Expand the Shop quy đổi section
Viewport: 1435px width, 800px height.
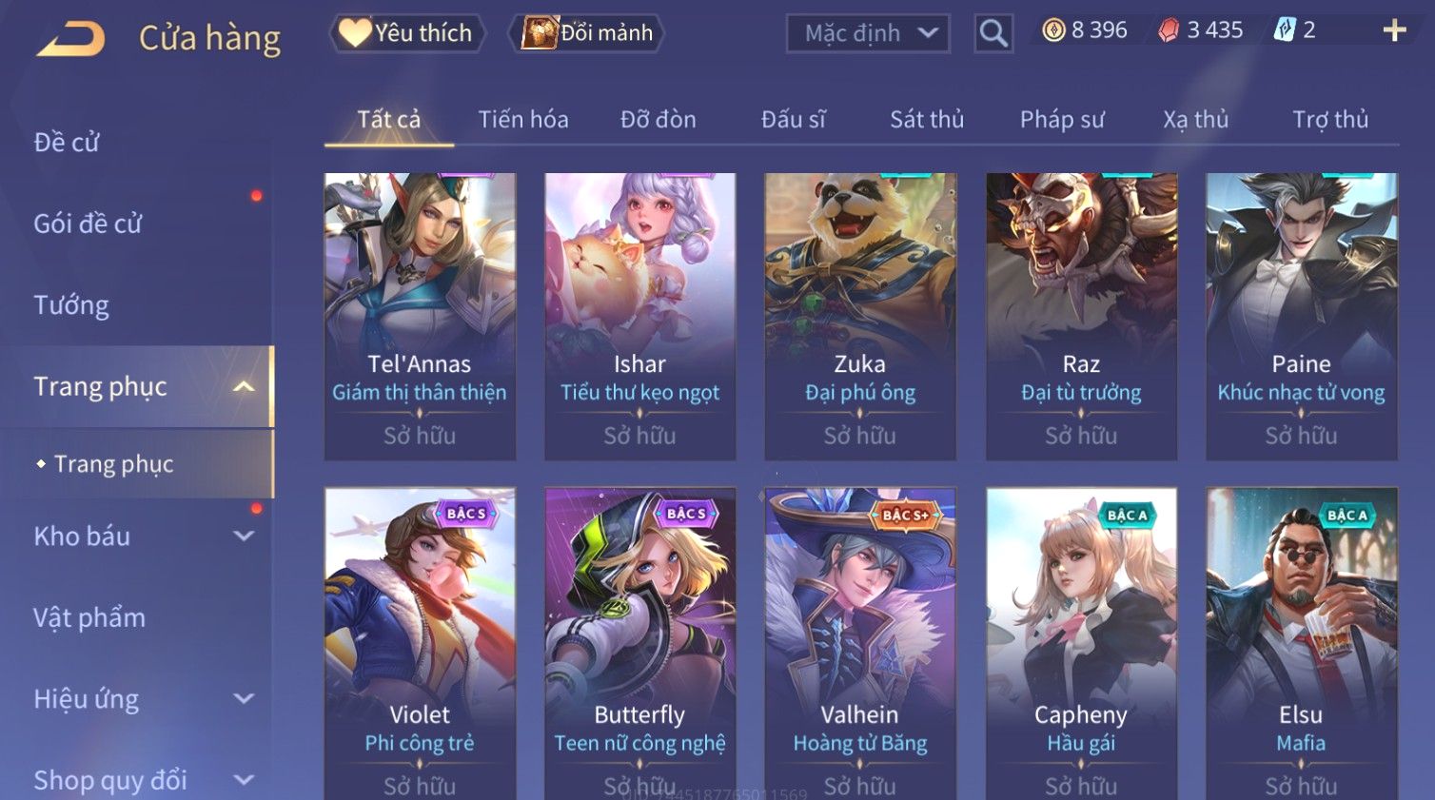244,780
